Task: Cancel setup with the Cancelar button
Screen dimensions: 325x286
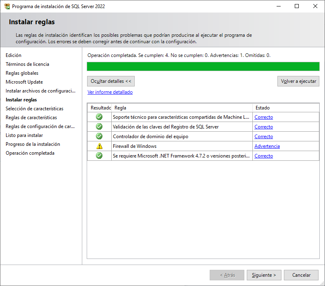Action: pos(301,275)
